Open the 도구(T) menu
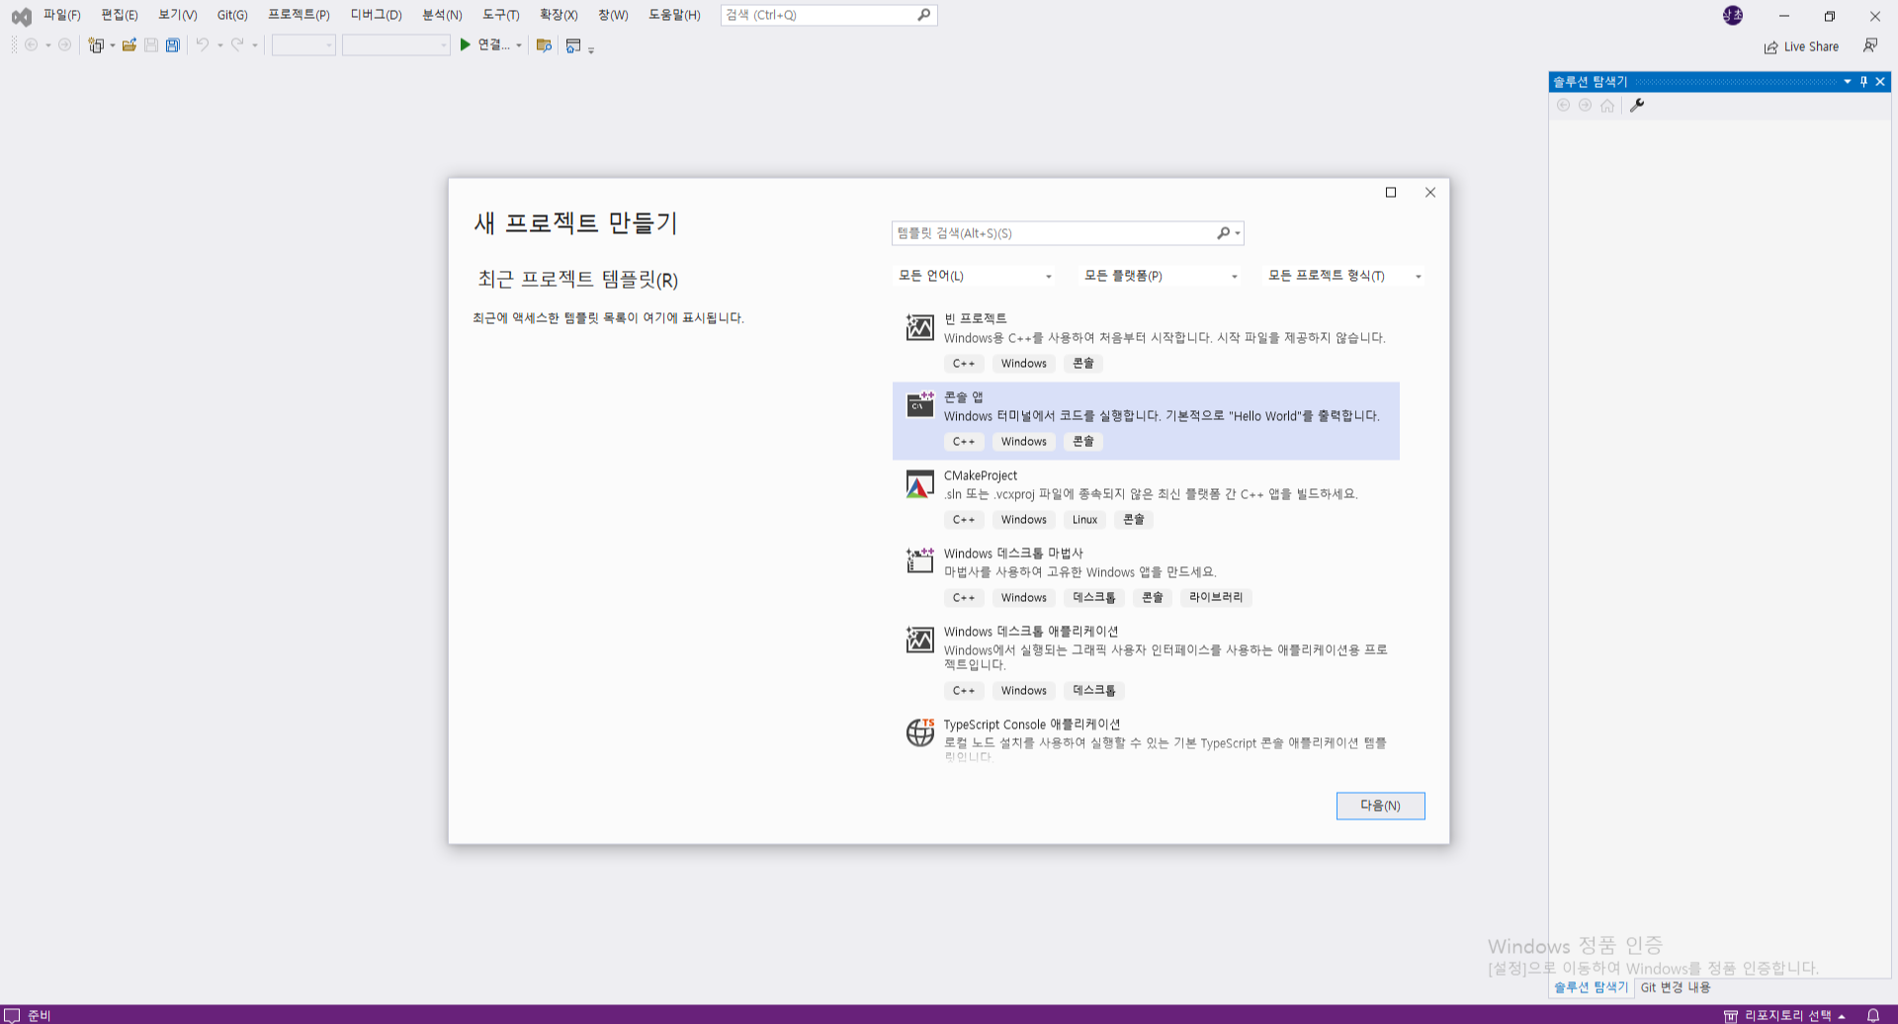 [500, 15]
